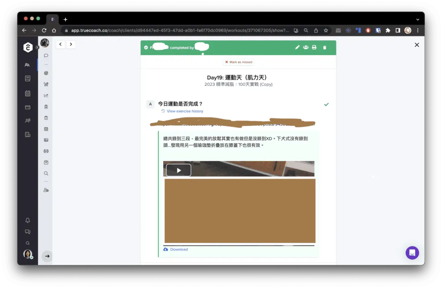Open Chrome tab list dropdown chevron
This screenshot has width=442, height=288.
(417, 19)
